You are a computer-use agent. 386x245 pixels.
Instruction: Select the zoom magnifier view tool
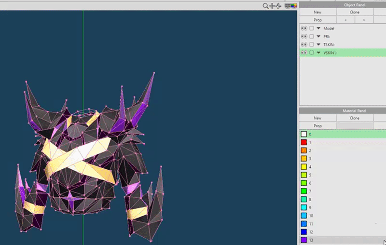pos(265,6)
